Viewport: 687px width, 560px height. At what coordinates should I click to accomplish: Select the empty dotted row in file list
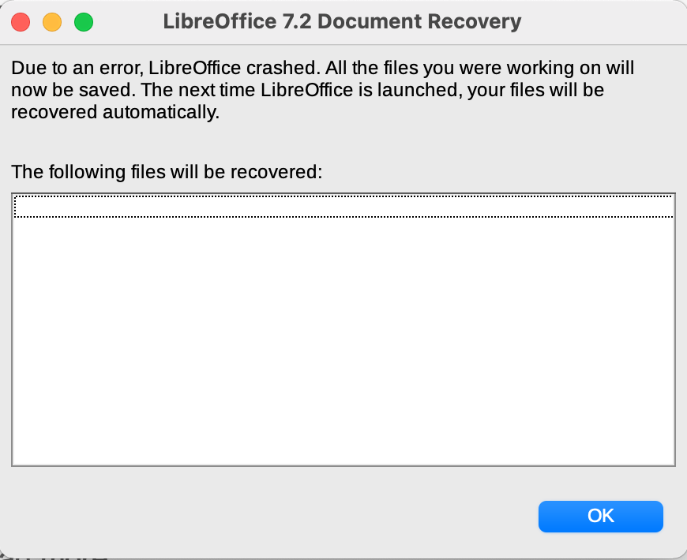343,206
